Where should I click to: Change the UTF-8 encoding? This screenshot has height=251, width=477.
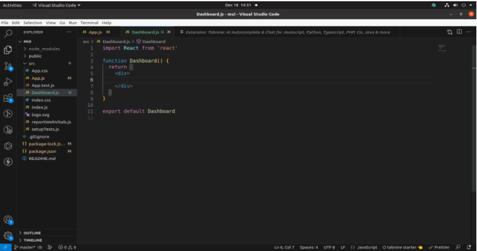coord(329,247)
